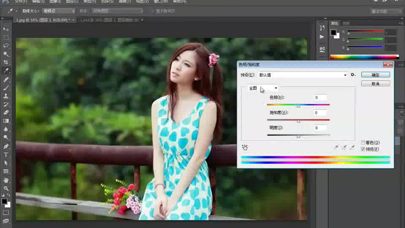This screenshot has width=405, height=228.
Task: Select the Crop tool
Action: point(5,63)
